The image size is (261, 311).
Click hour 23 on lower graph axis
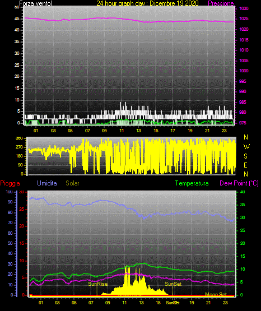[x=225, y=303]
